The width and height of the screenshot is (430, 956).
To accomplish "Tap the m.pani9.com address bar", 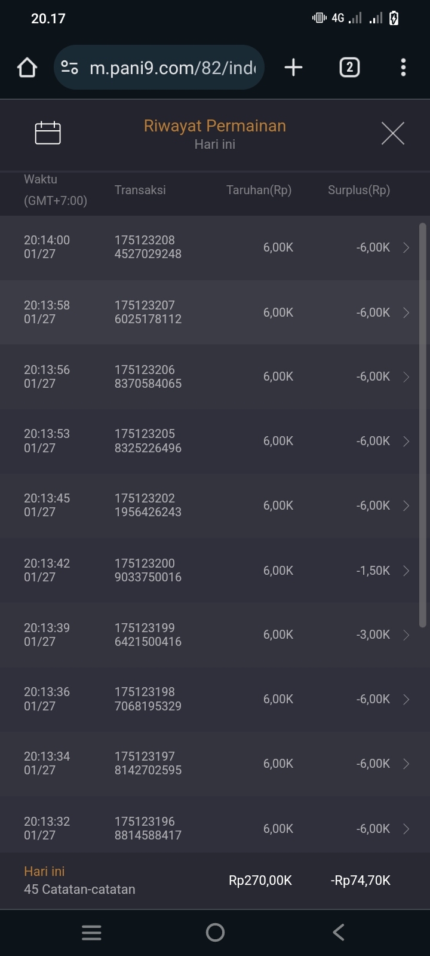I will [172, 68].
